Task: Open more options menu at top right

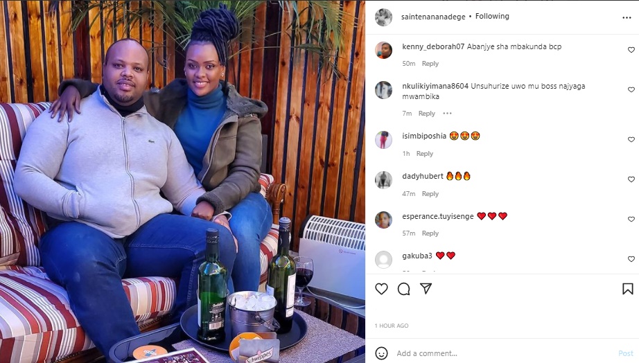Action: [x=627, y=17]
